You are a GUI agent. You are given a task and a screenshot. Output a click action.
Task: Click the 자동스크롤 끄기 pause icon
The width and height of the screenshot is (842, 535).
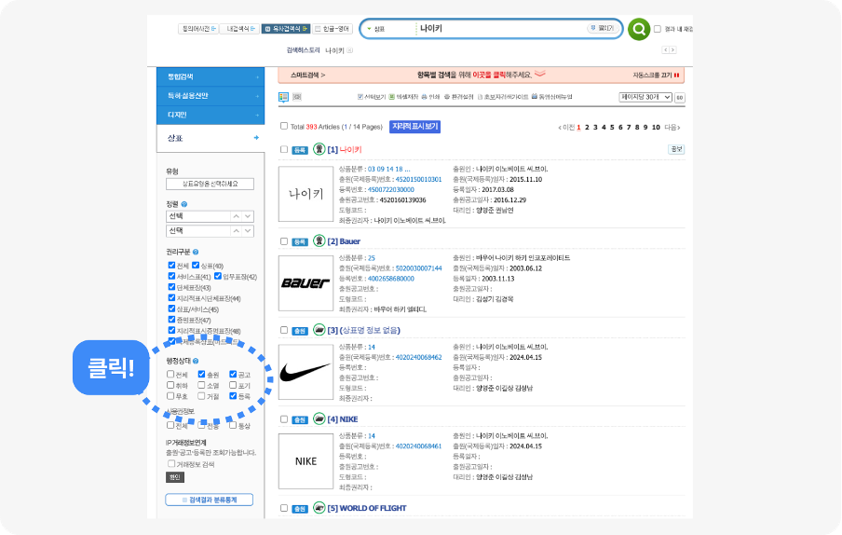click(x=676, y=75)
